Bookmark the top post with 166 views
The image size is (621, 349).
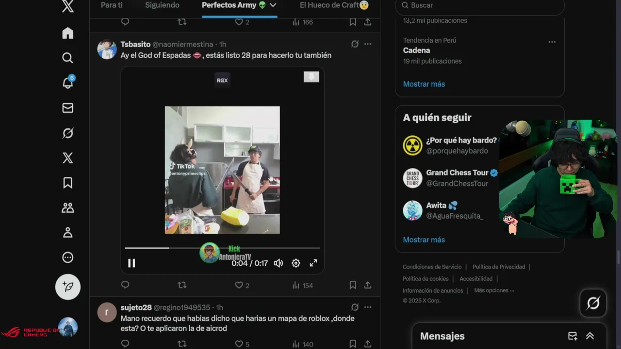(353, 22)
